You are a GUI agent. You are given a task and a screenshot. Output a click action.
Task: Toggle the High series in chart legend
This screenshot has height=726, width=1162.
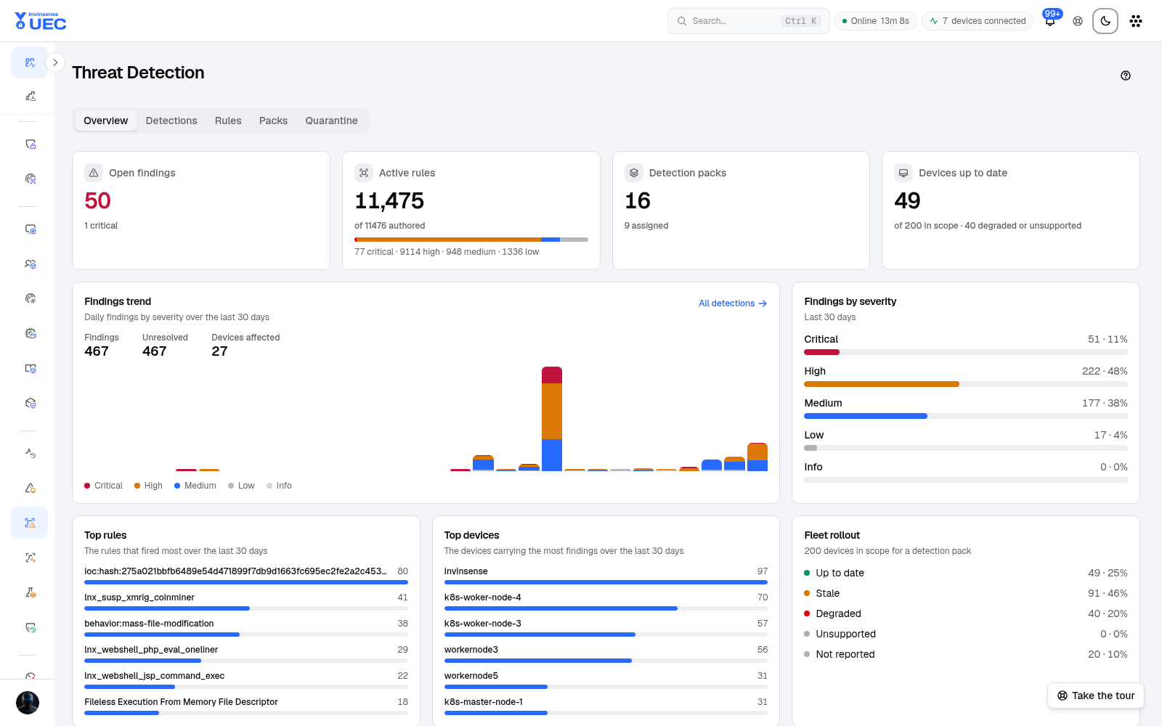(148, 486)
